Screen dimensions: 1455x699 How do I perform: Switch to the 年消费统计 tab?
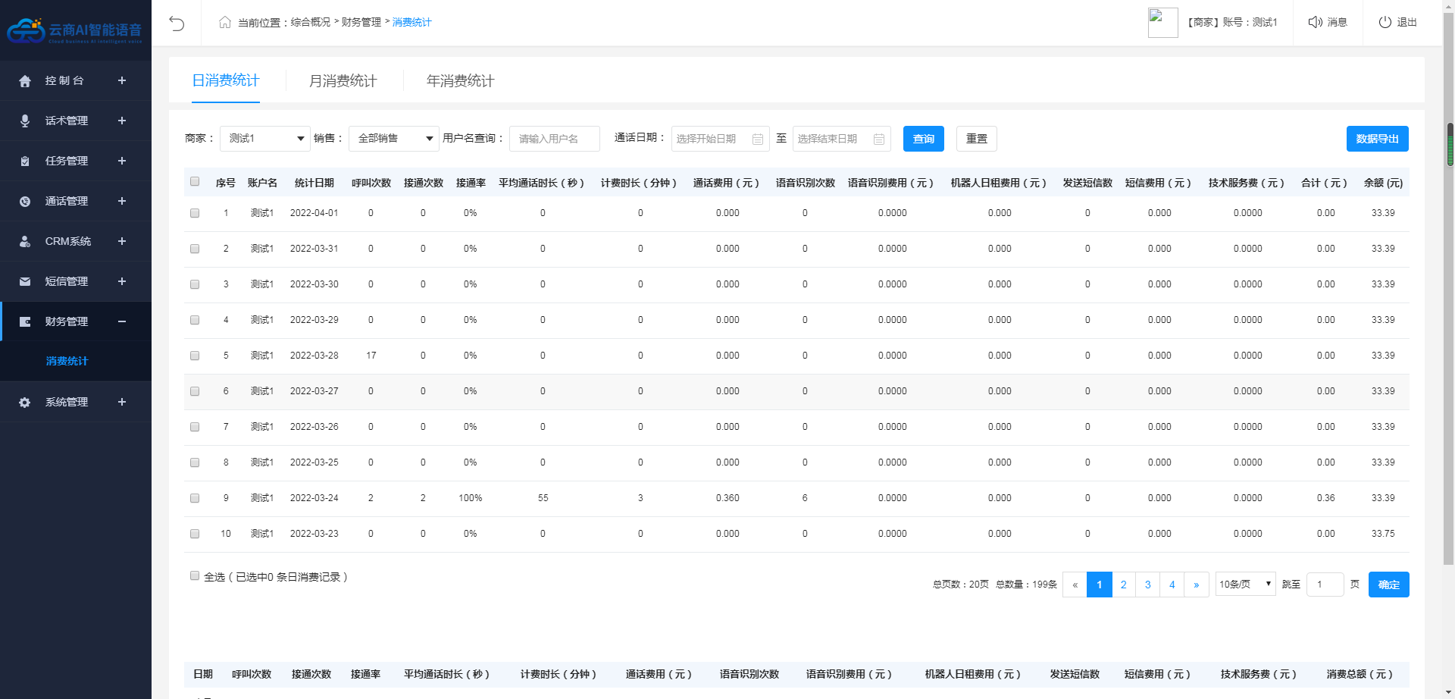point(460,81)
